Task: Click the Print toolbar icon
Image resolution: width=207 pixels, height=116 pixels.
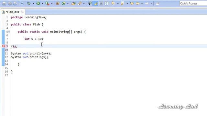Action: (x=15, y=4)
